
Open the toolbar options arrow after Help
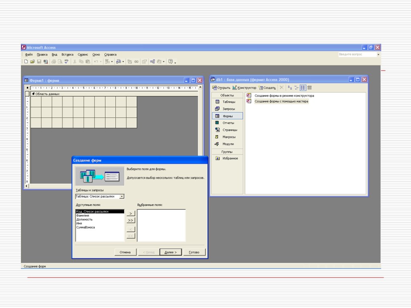[175, 62]
